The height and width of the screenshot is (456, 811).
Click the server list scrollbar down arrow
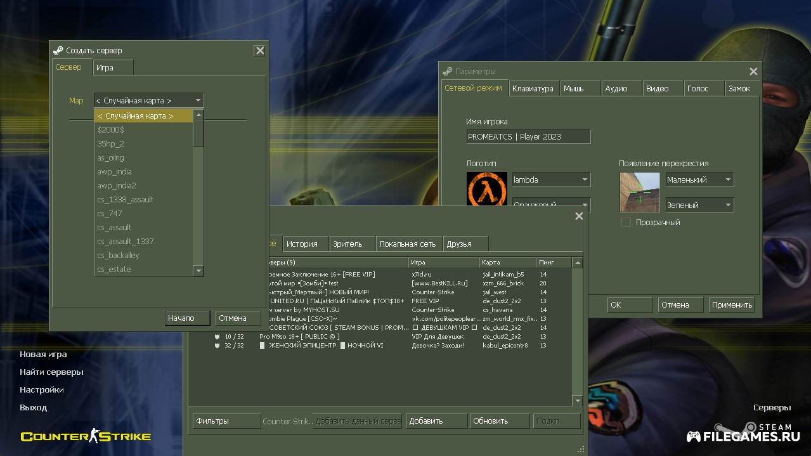[577, 401]
